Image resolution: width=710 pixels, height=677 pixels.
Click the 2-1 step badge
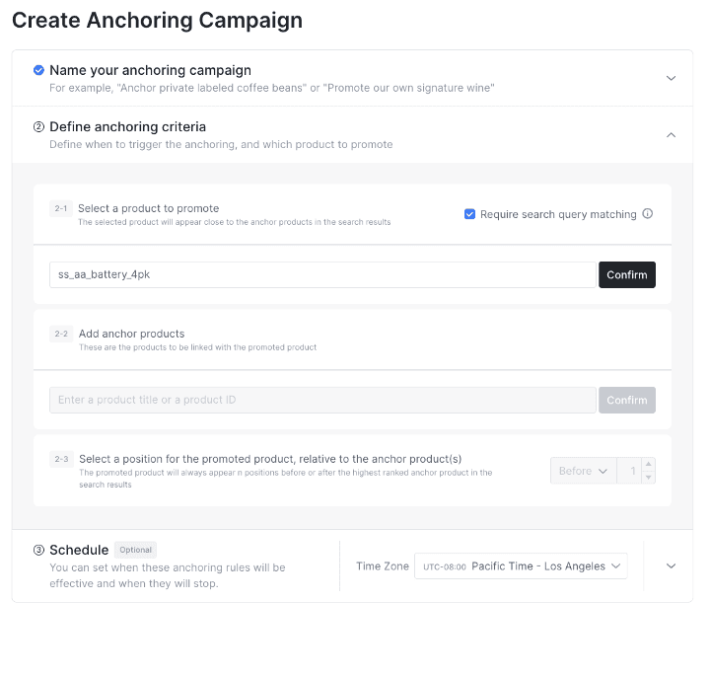(61, 208)
